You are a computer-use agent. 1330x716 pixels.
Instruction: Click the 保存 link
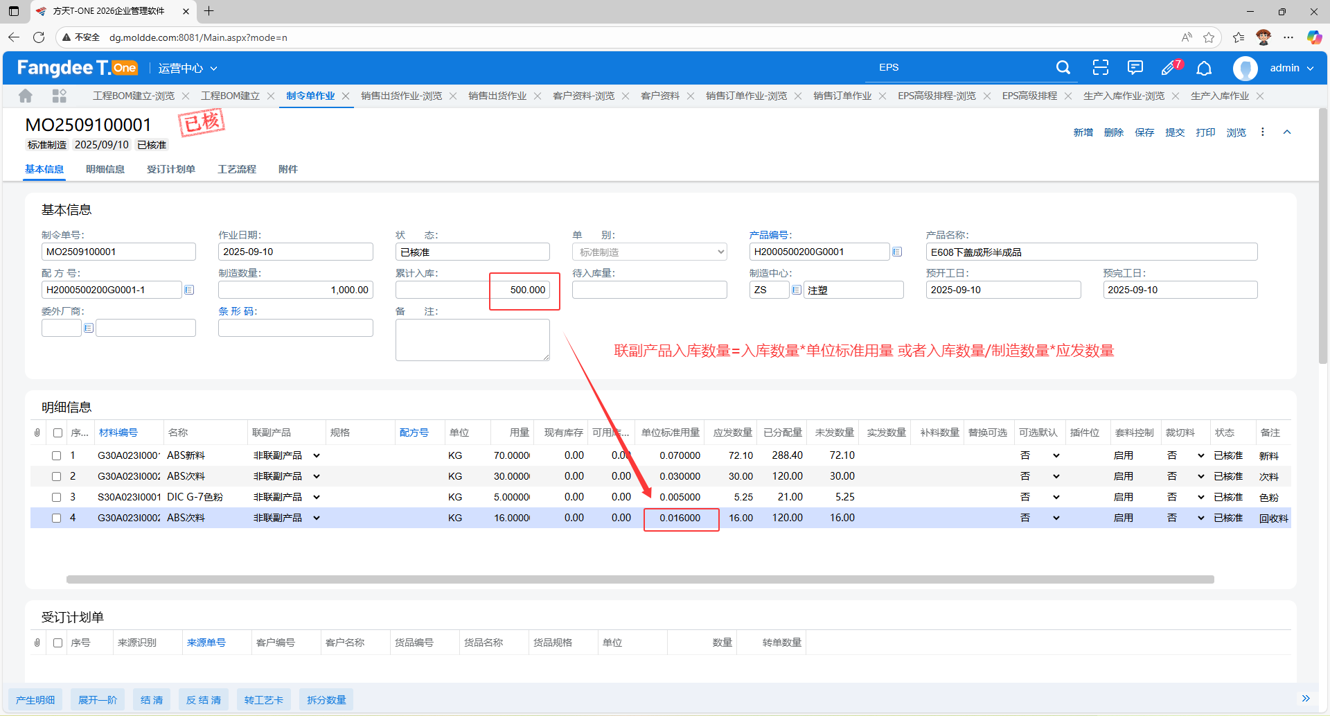click(x=1144, y=132)
